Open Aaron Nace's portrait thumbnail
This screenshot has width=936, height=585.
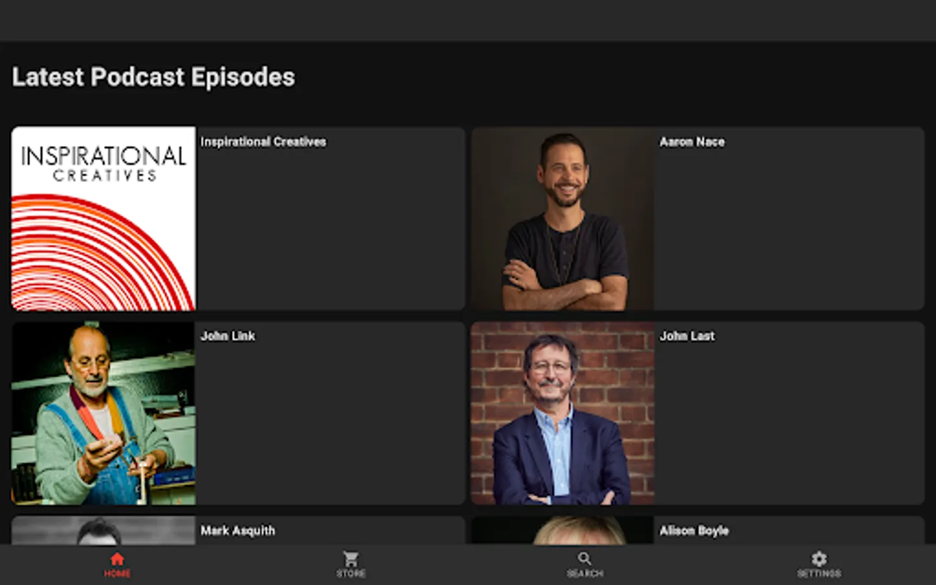[x=563, y=218]
